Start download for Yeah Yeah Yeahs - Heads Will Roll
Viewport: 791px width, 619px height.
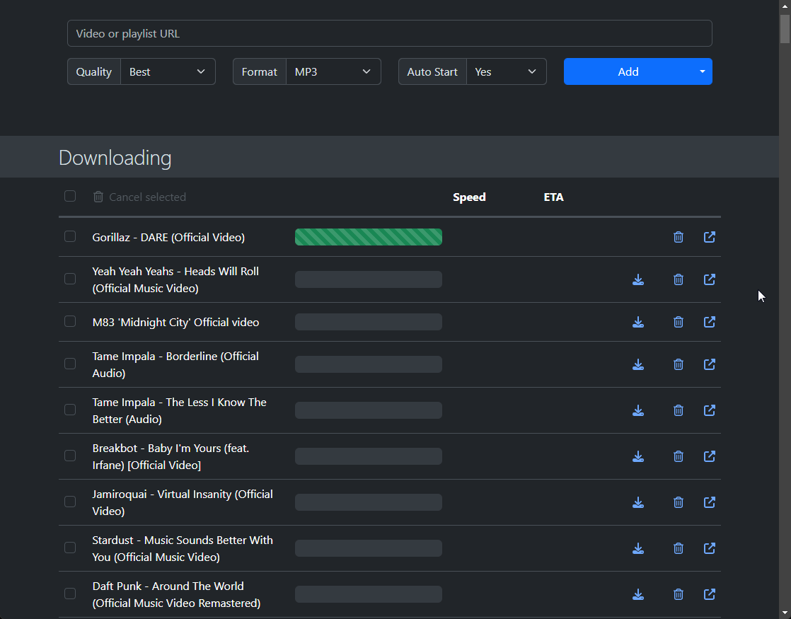pyautogui.click(x=638, y=279)
